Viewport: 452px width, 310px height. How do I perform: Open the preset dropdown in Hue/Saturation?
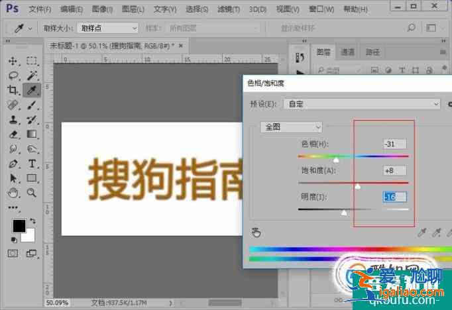[x=362, y=104]
